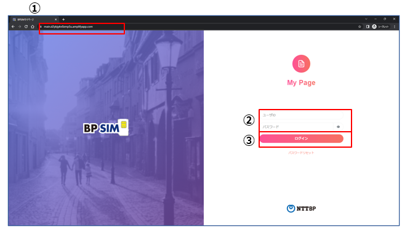This screenshot has width=402, height=229.
Task: Click the BP SIM logo
Action: [106, 127]
